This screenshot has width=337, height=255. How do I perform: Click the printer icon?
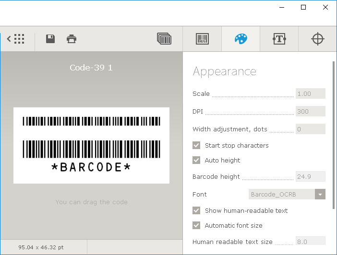point(72,39)
